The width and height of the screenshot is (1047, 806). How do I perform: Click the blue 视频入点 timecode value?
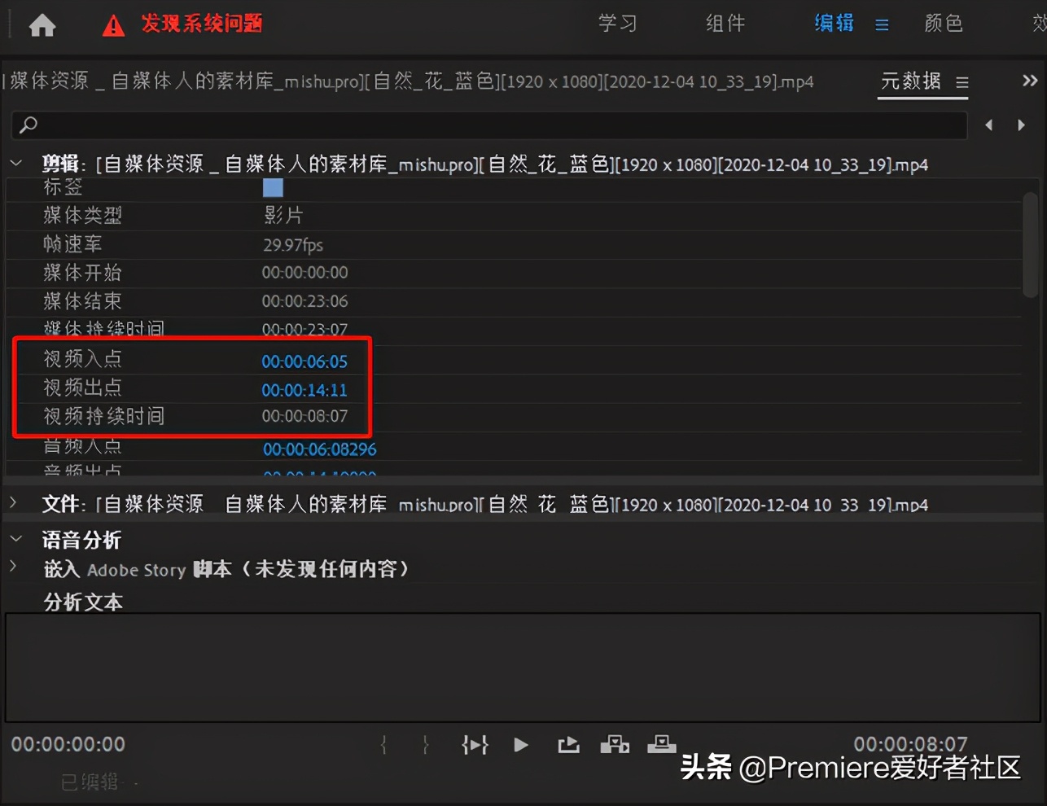click(304, 361)
